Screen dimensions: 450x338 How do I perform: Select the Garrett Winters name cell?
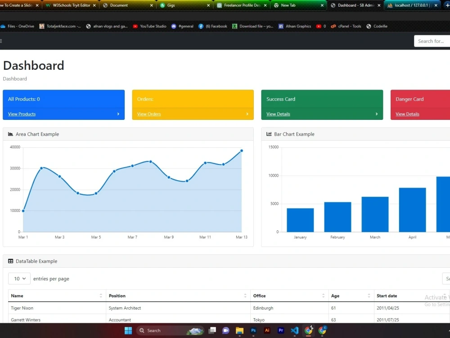click(57, 320)
